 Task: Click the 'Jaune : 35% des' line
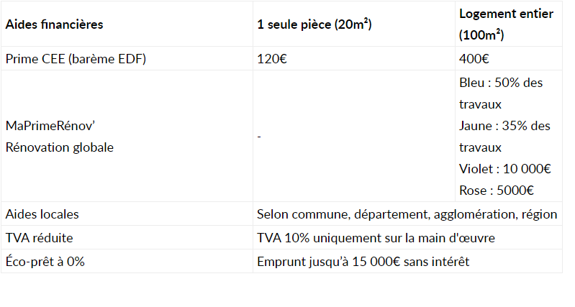(x=504, y=126)
